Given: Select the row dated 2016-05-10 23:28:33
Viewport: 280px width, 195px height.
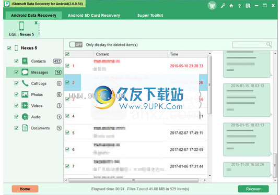Looking at the screenshot, I should click(x=136, y=66).
